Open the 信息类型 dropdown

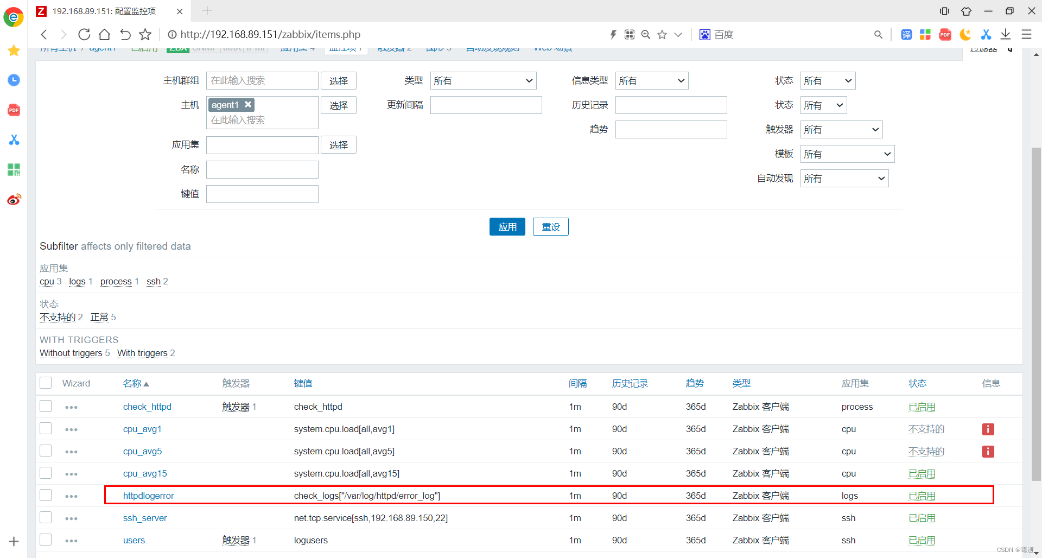point(652,81)
